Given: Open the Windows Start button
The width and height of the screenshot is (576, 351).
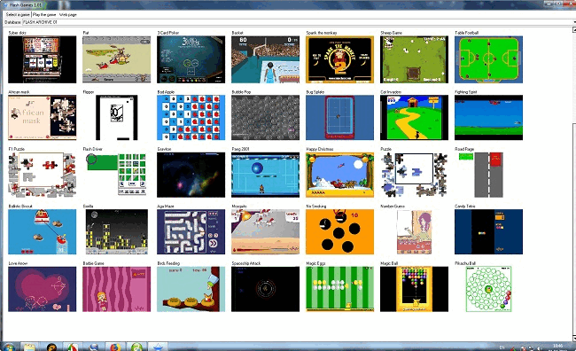Looking at the screenshot, I should click(8, 347).
